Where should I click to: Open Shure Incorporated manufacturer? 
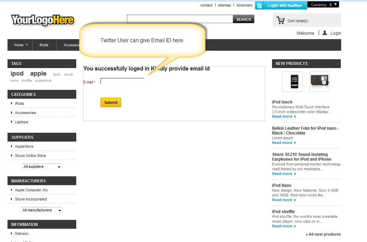tap(31, 199)
